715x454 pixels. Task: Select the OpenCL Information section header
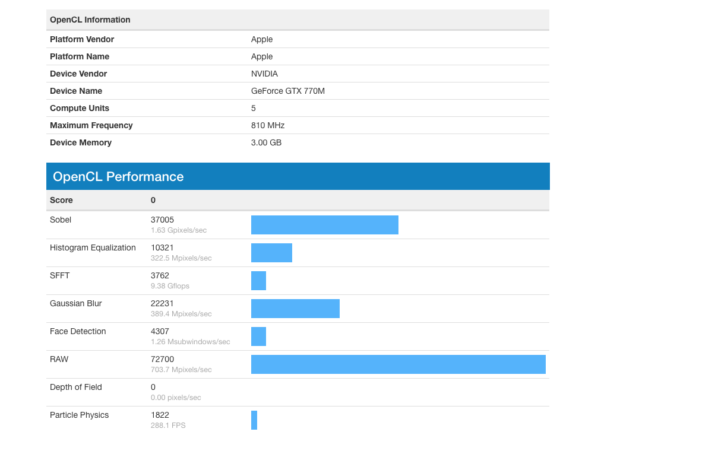[298, 20]
